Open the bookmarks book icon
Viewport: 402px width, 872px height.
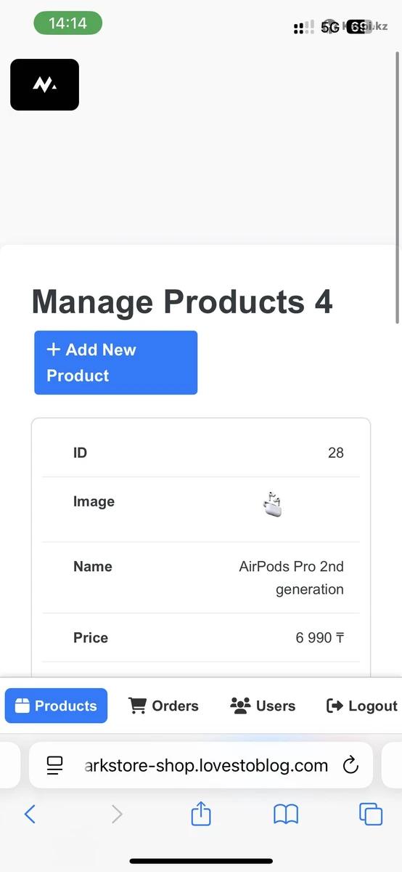[x=286, y=815]
